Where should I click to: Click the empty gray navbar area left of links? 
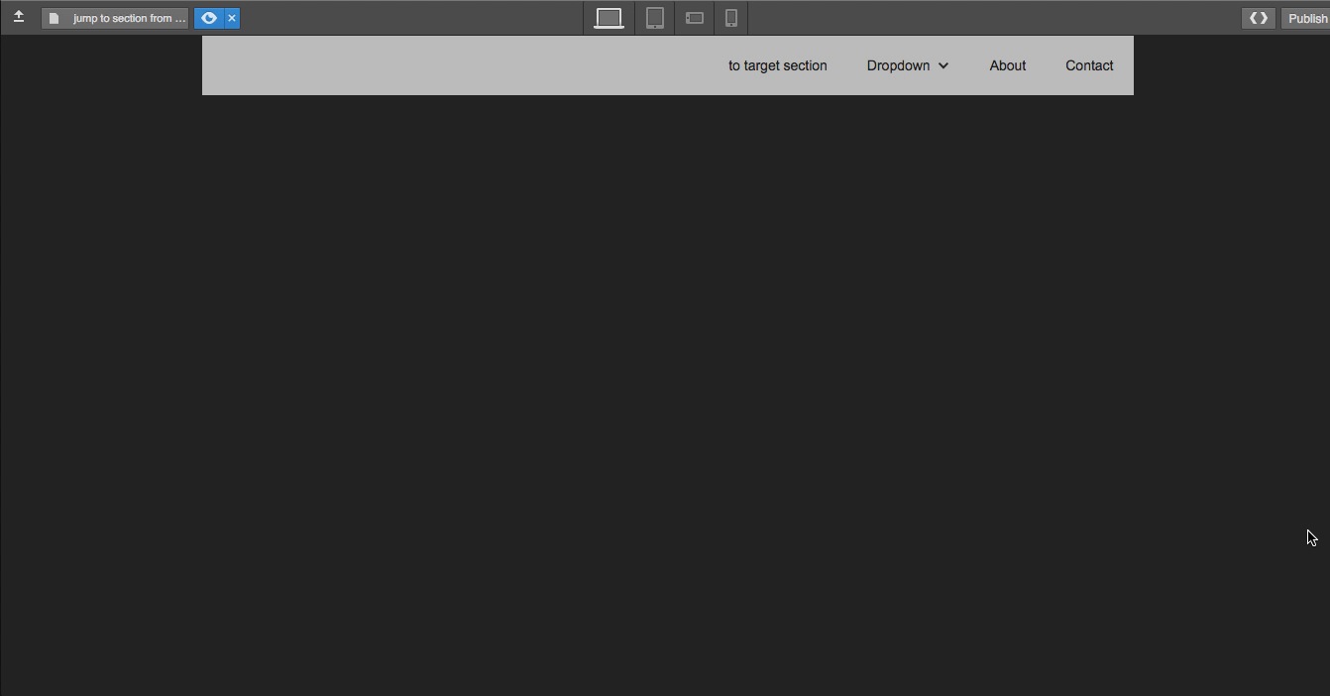[x=446, y=65]
